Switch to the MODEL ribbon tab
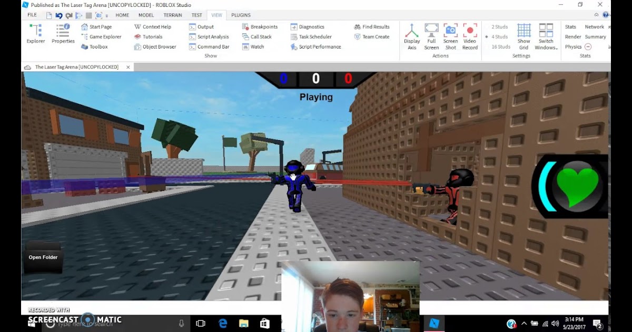Viewport: 632px width, 332px height. tap(146, 15)
